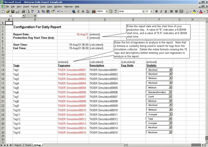Viewport: 208px width, 147px height.
Task: Run the Spelling check icon
Action: 33,11
